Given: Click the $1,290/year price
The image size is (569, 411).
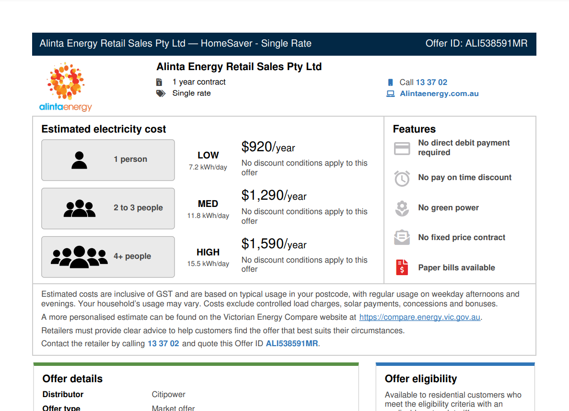Looking at the screenshot, I should click(x=274, y=196).
